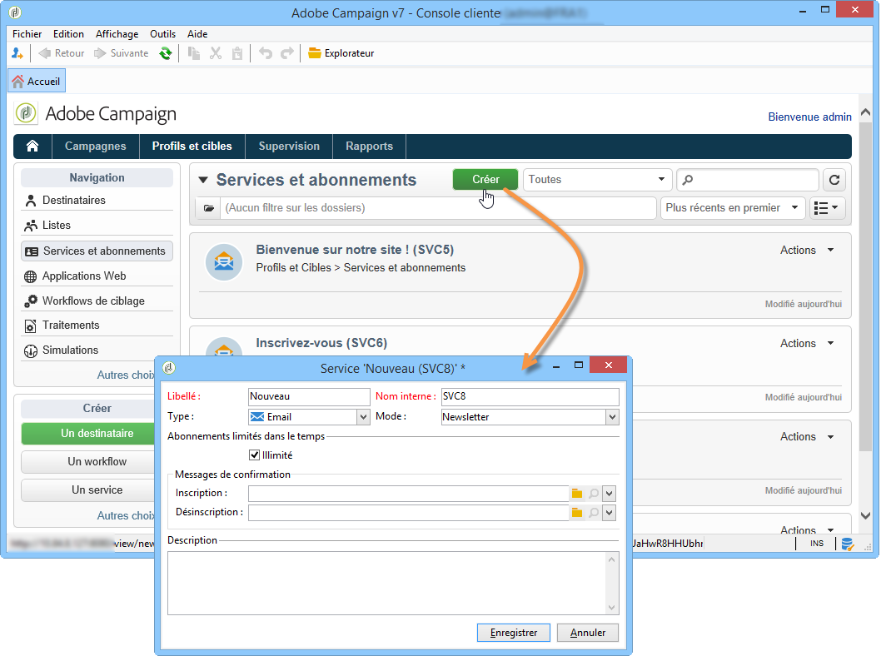Screen dimensions: 891x656
Task: Click the Annuler button
Action: click(x=588, y=633)
